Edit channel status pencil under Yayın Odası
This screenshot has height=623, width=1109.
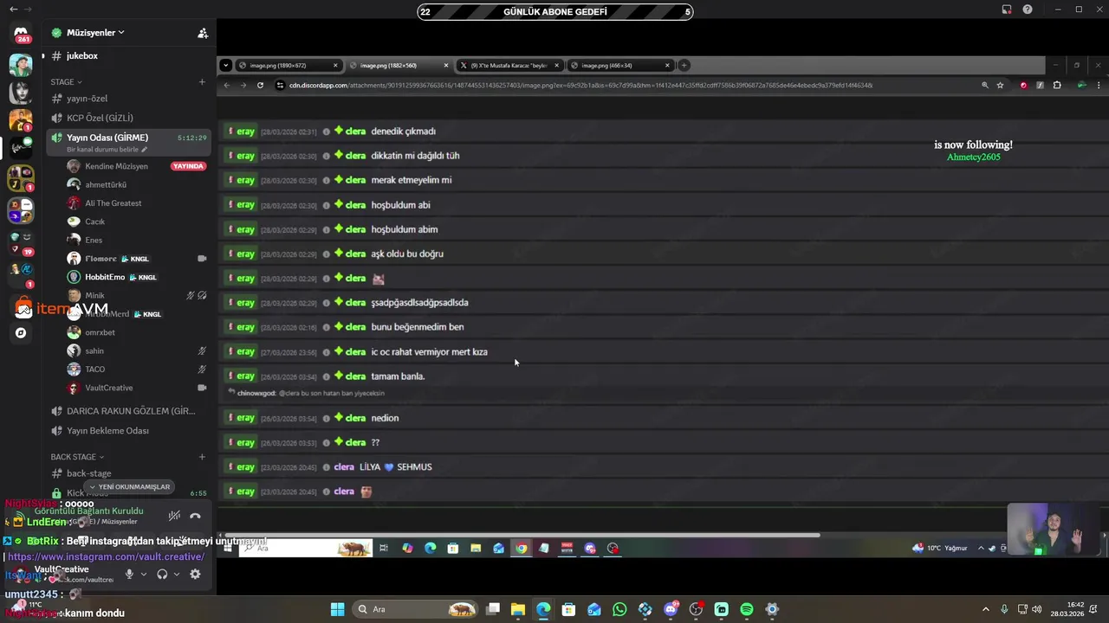click(x=145, y=150)
